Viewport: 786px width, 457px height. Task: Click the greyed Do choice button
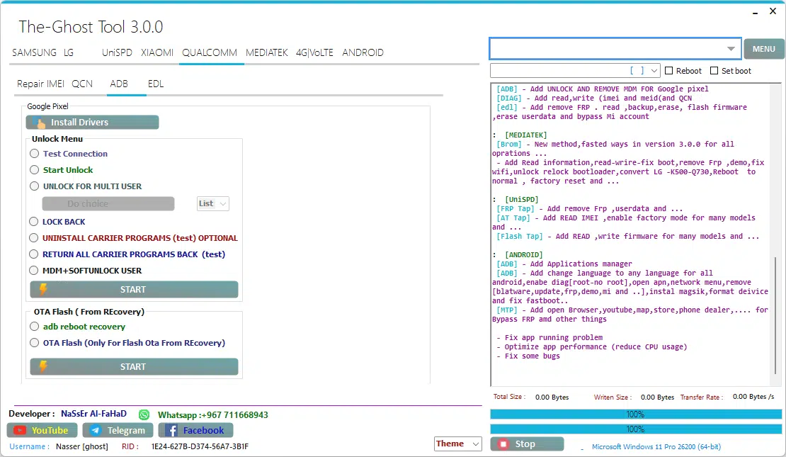(x=108, y=203)
